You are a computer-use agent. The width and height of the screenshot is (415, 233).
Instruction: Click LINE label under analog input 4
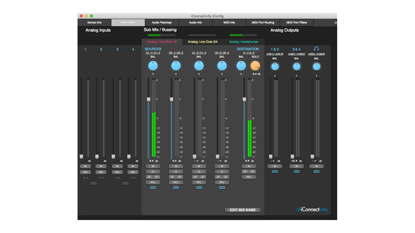133,178
